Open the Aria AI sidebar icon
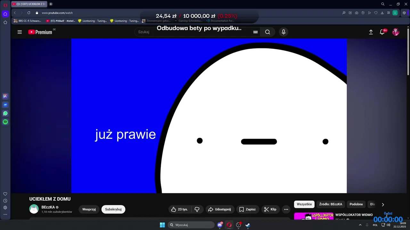This screenshot has width=410, height=230. [5, 96]
